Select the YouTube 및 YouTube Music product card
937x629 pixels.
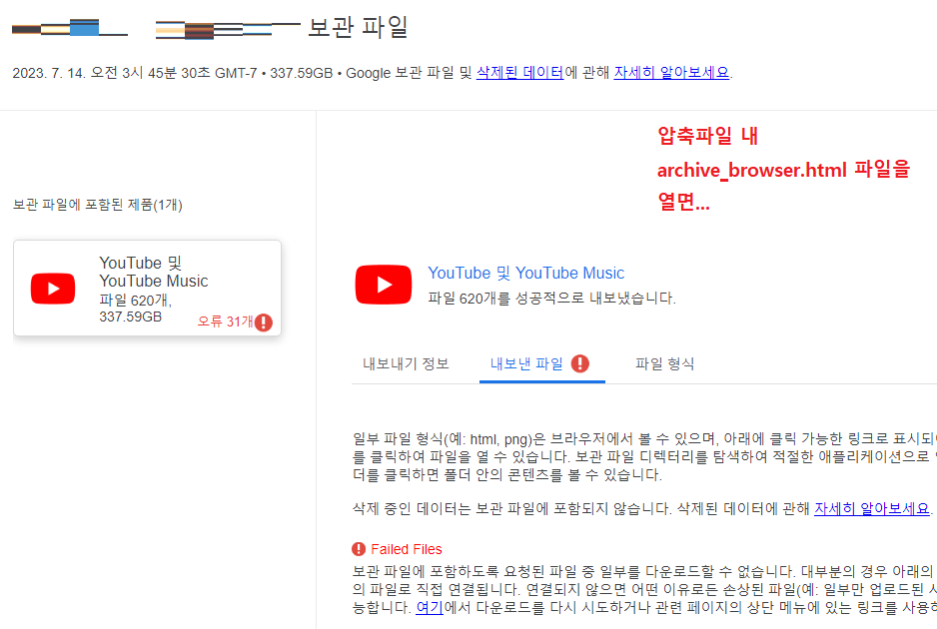147,288
